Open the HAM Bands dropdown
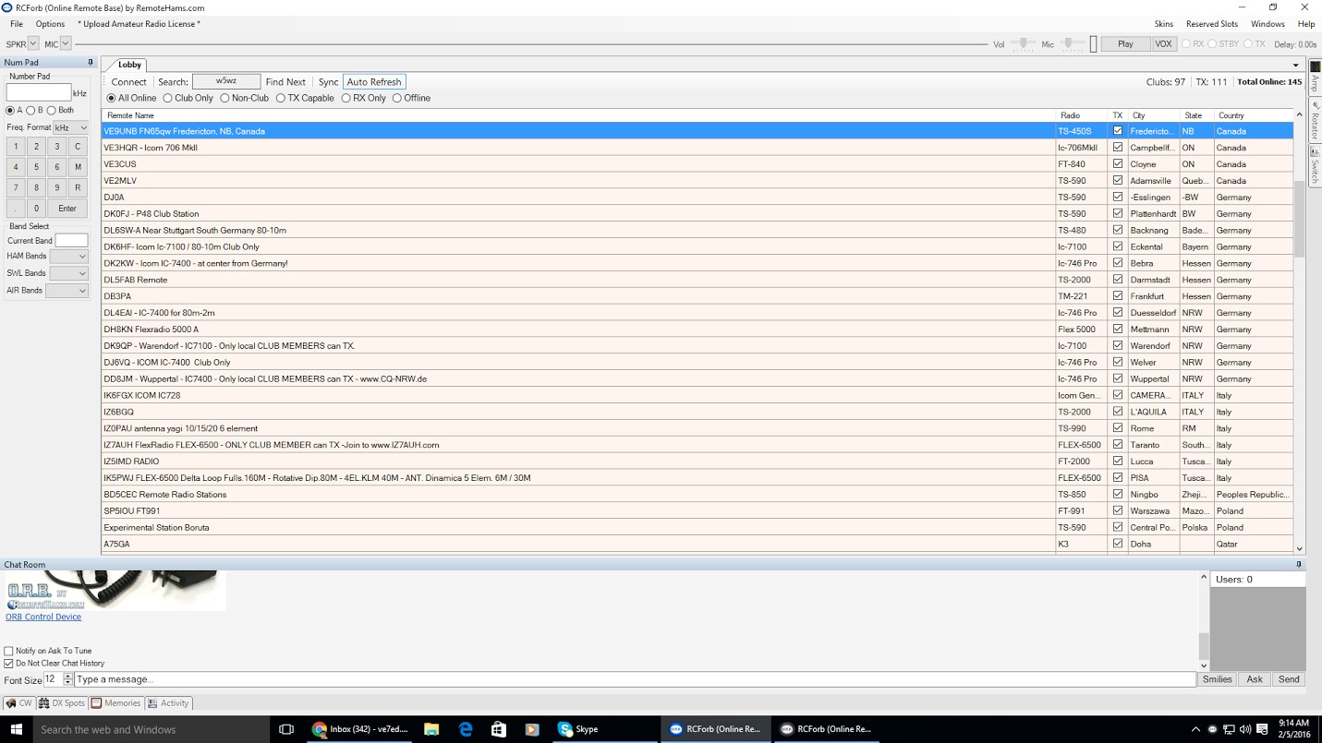 [x=68, y=256]
